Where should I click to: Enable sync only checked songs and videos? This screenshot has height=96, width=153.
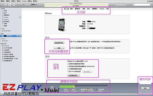coord(68,64)
